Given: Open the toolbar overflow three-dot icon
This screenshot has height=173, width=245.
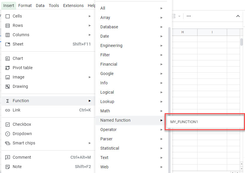Looking at the screenshot, I should pos(188,16).
